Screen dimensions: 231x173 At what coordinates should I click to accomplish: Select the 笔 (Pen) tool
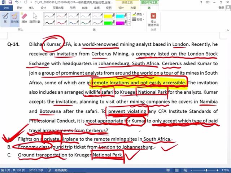(x=5, y=18)
